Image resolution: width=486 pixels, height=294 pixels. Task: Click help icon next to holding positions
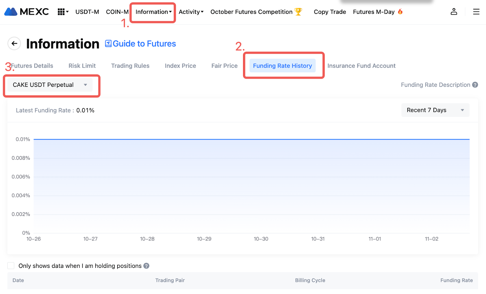(146, 266)
